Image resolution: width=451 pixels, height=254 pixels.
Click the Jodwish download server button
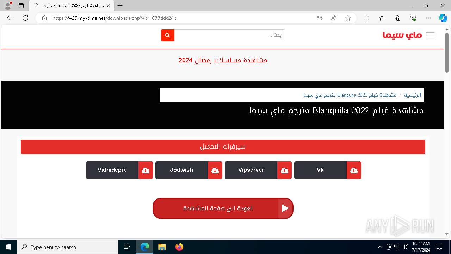[x=189, y=170]
